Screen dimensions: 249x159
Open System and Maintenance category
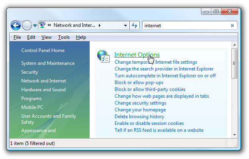pyautogui.click(x=48, y=63)
